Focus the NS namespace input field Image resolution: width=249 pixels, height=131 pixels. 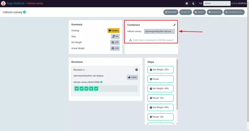(x=217, y=3)
